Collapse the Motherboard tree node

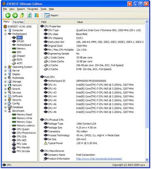coord(5,34)
